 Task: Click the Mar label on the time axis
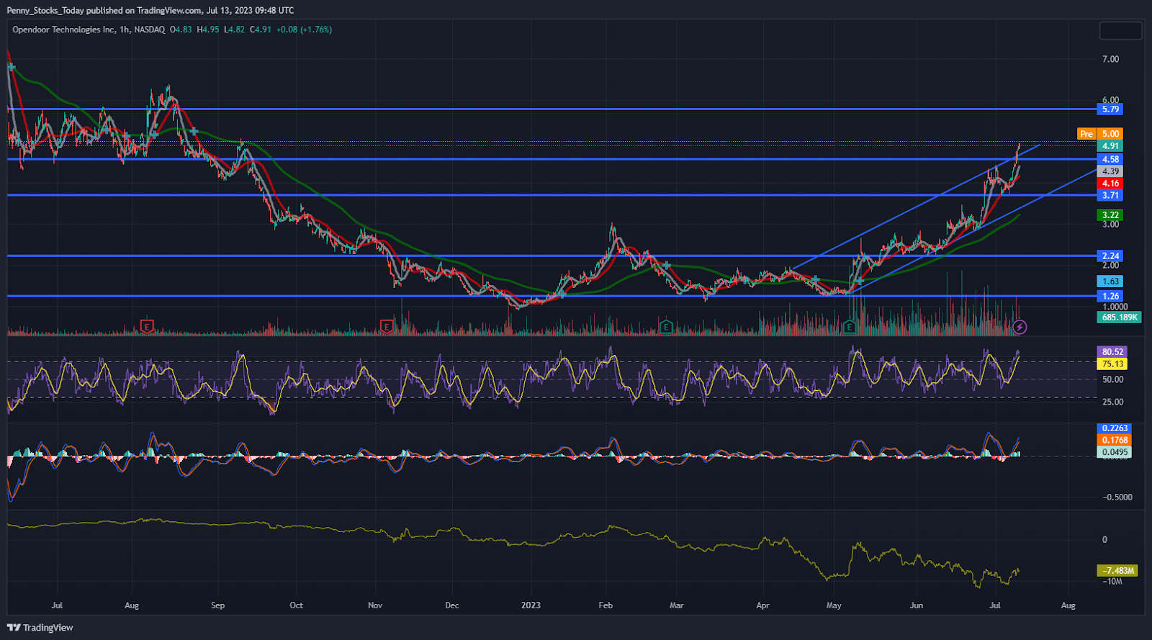pos(676,605)
